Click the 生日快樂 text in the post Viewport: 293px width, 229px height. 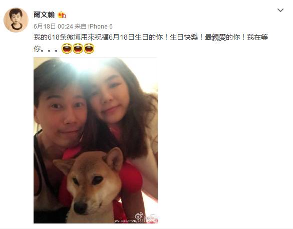184,37
